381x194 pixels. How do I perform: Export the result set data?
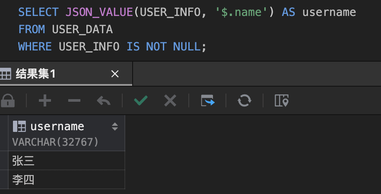[208, 101]
